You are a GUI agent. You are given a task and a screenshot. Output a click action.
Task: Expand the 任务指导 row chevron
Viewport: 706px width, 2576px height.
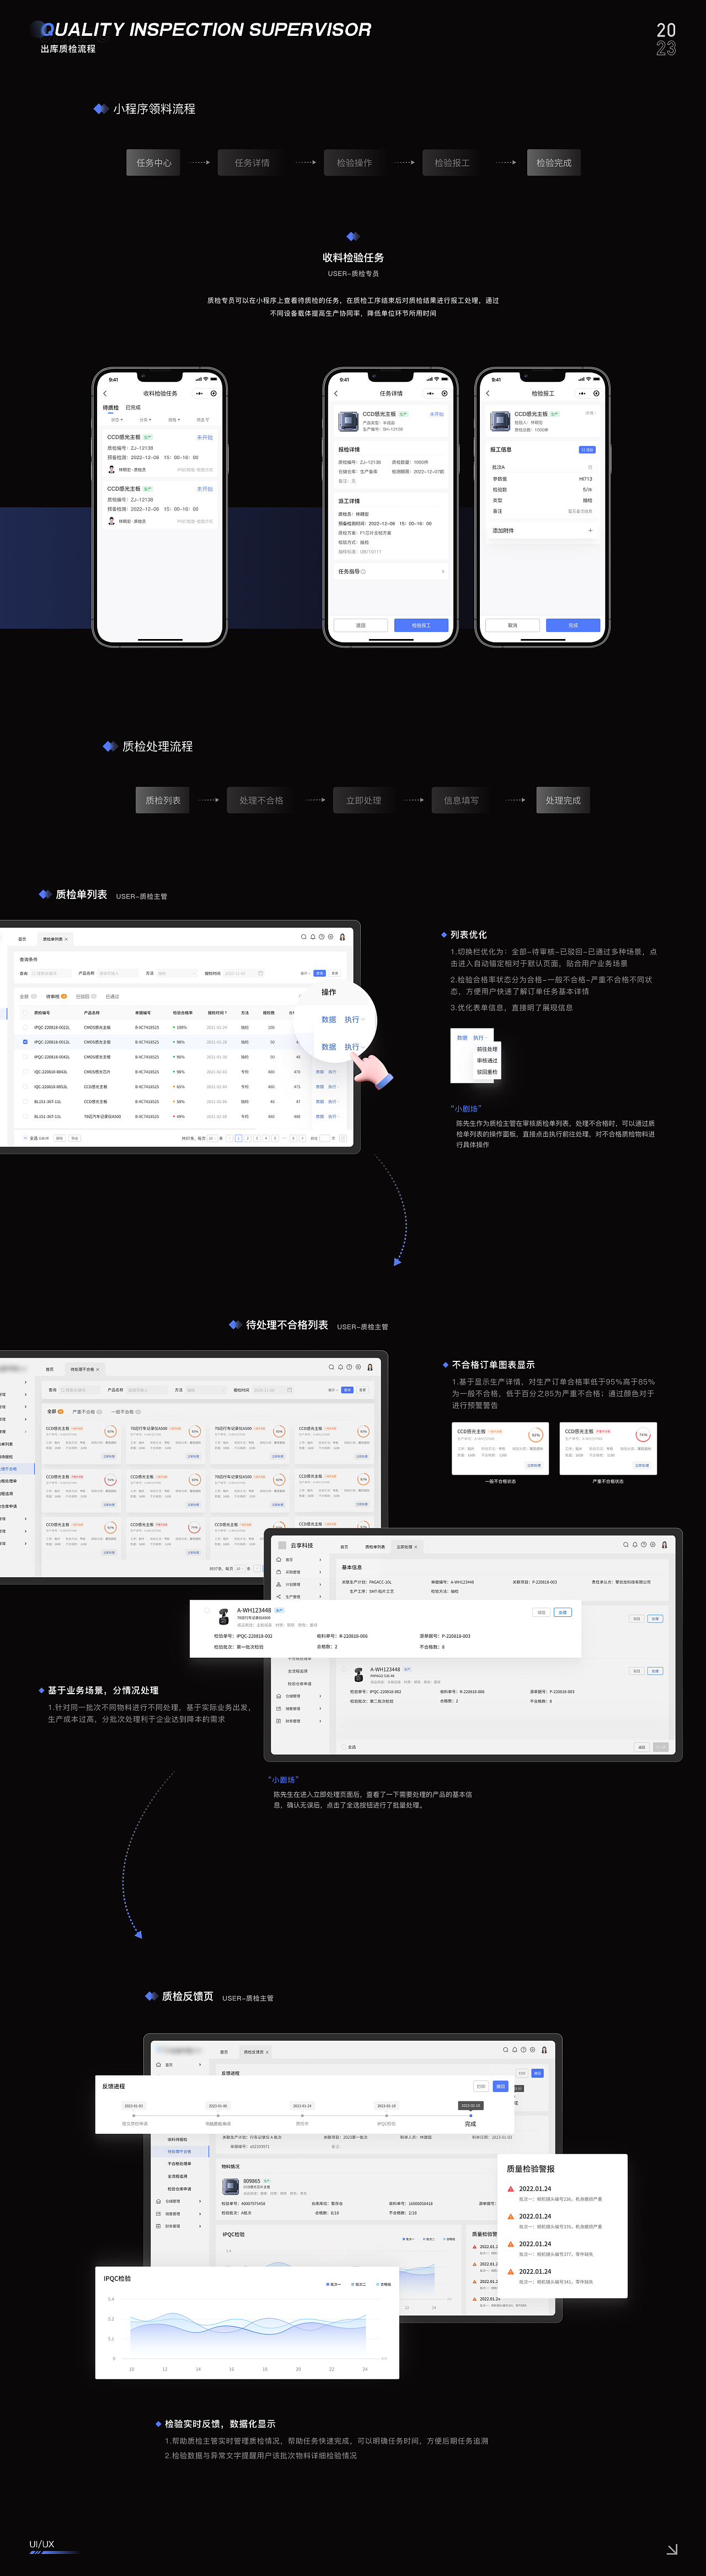(x=443, y=572)
